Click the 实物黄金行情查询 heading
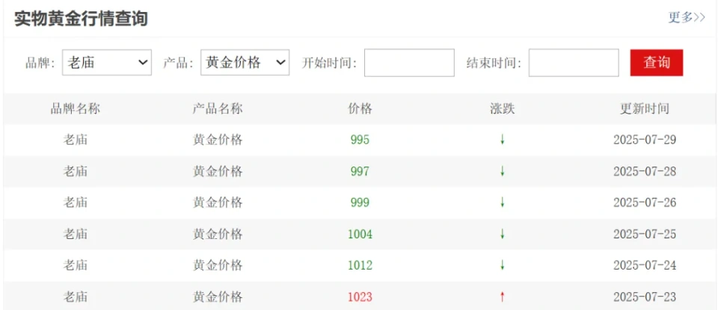The height and width of the screenshot is (310, 718). click(x=81, y=19)
